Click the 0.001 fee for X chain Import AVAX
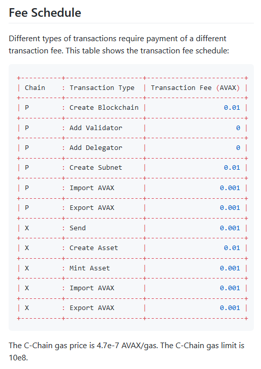 click(230, 288)
